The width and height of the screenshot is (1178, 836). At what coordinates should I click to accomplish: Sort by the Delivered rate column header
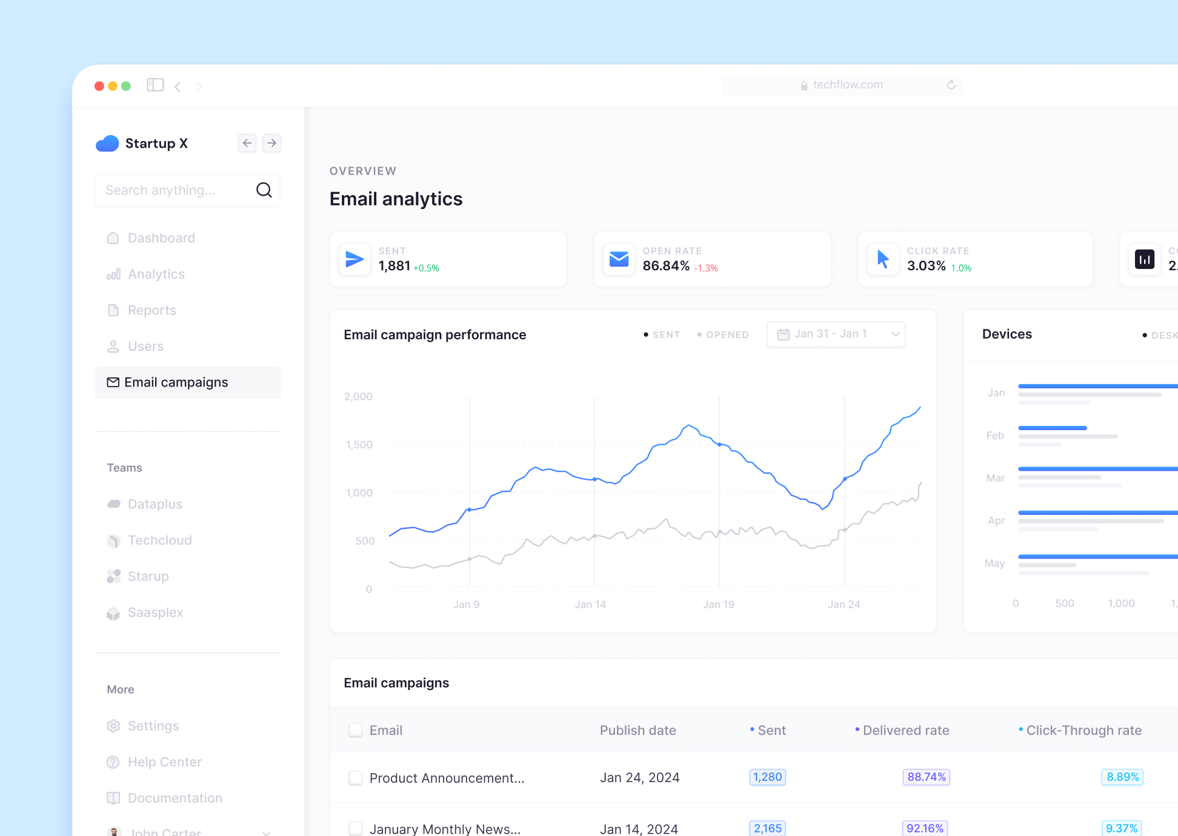tap(902, 731)
